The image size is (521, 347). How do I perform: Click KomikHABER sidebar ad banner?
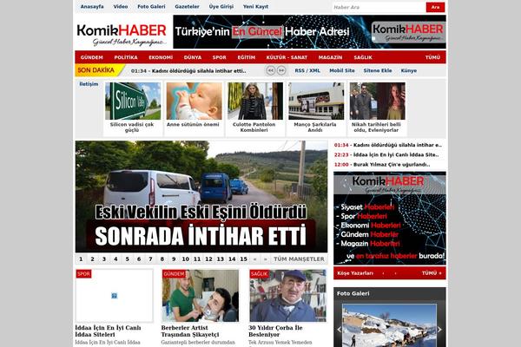[390, 218]
